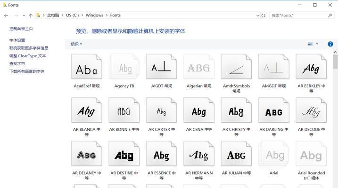Screen dimensions: 338x188
Task: Click the Arial Rounded MT font icon
Action: pyautogui.click(x=311, y=154)
